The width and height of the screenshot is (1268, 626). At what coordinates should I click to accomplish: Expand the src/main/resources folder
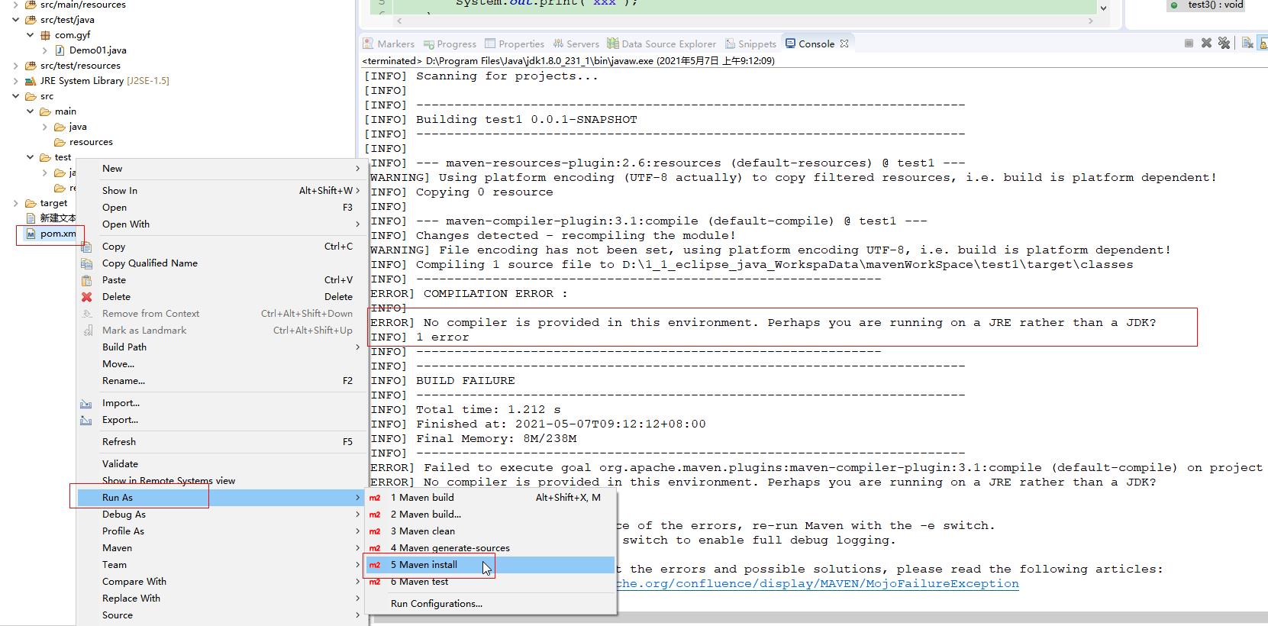click(16, 5)
